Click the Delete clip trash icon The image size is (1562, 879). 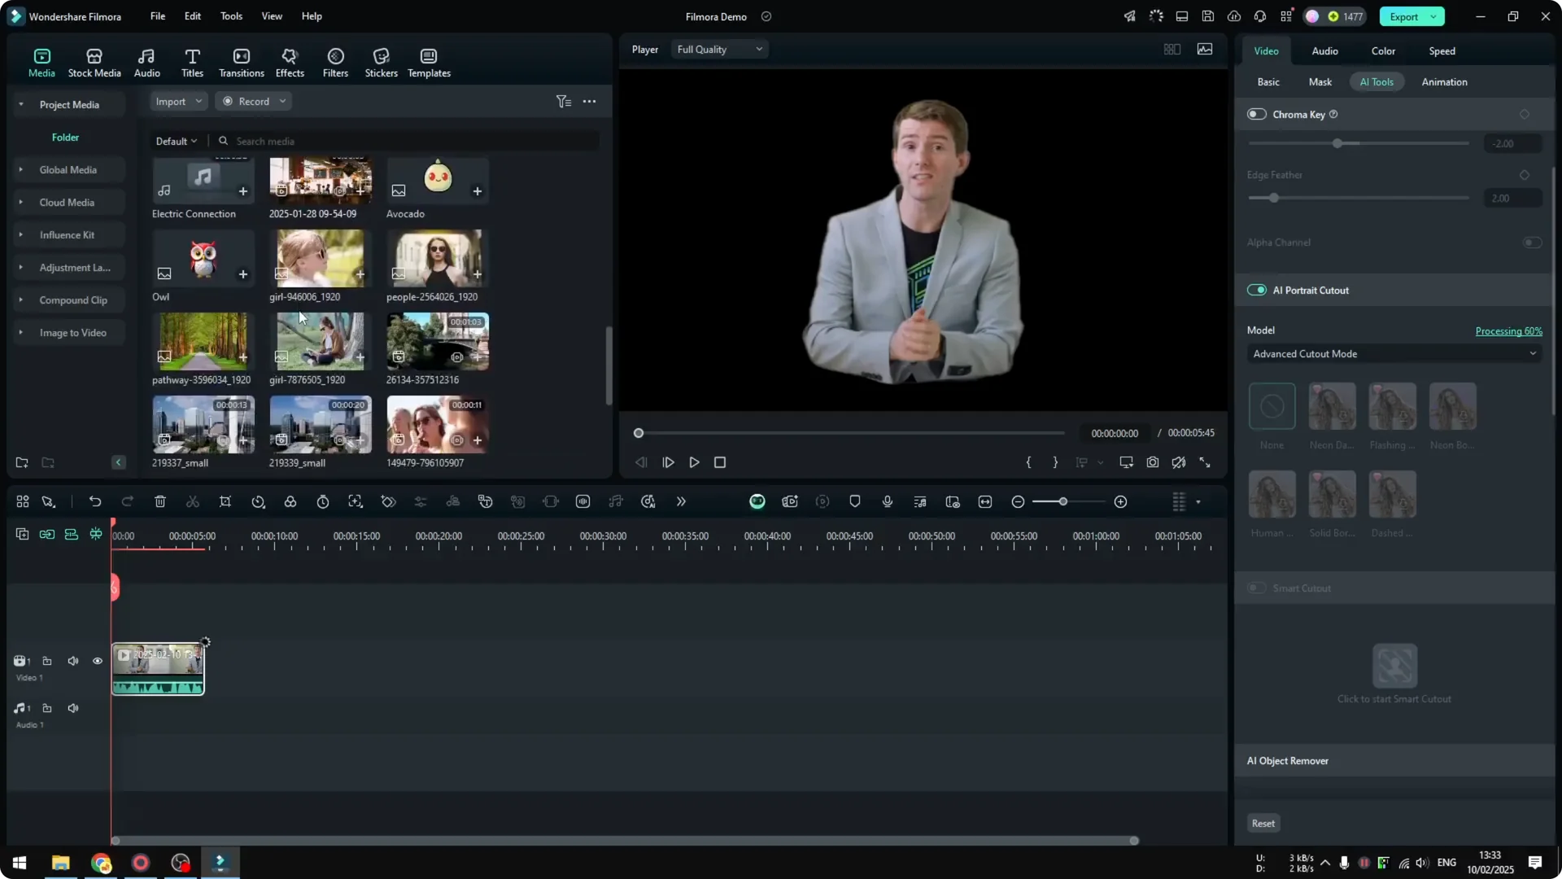click(160, 501)
